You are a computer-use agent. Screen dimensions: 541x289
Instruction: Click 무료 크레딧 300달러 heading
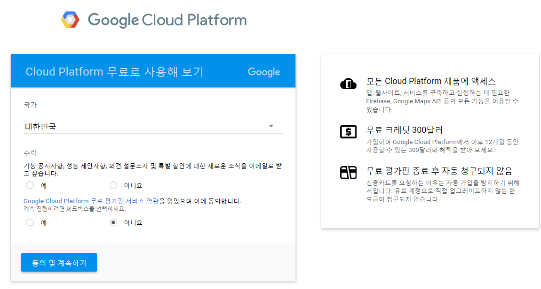(405, 130)
